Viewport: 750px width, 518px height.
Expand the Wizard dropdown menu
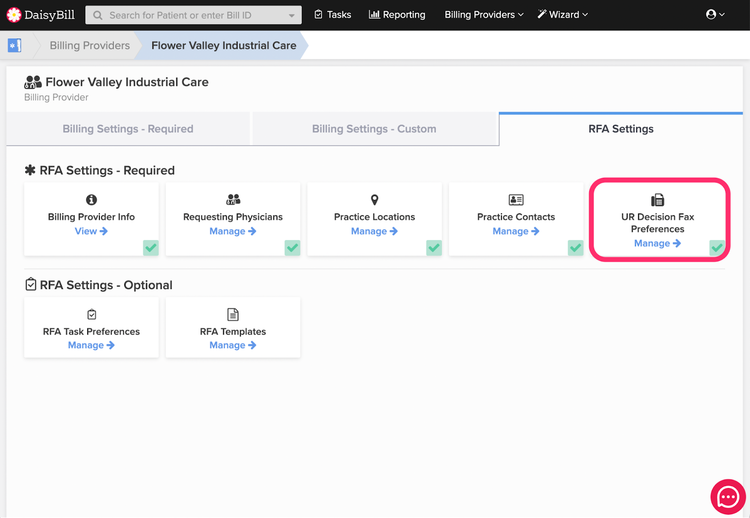pyautogui.click(x=562, y=15)
